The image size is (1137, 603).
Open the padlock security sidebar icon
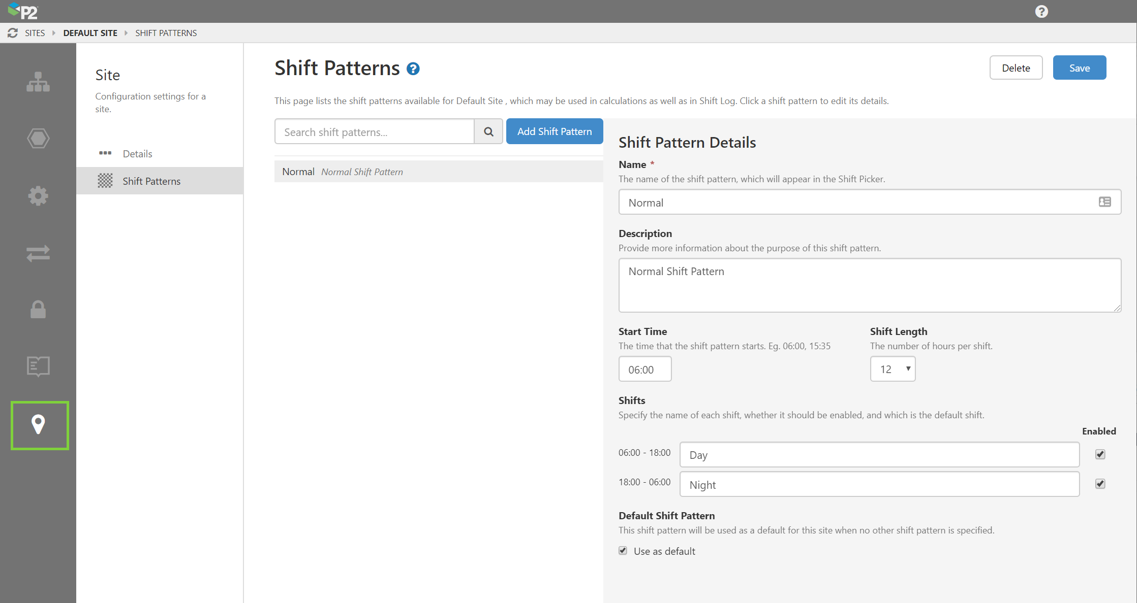pos(38,309)
